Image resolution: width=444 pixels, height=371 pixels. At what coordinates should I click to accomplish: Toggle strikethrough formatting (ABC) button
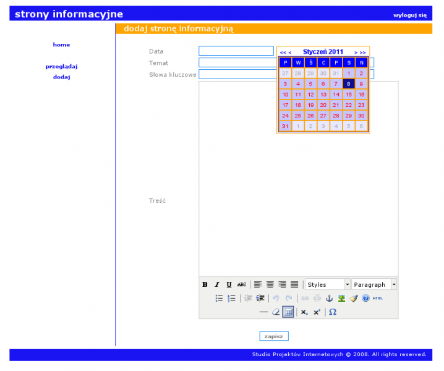241,284
